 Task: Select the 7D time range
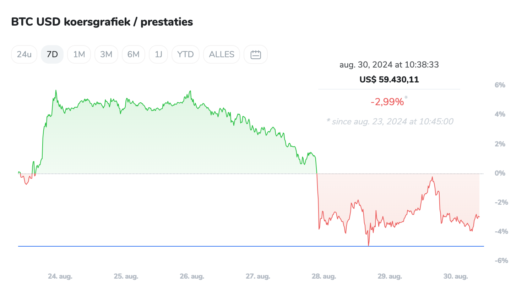[x=52, y=54]
